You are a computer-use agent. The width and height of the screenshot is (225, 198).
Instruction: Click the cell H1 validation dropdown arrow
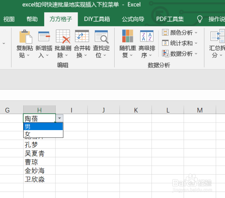(x=59, y=118)
